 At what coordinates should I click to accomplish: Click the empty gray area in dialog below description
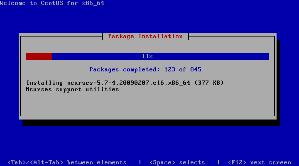[x=147, y=104]
